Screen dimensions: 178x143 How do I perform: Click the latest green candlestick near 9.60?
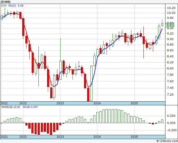pyautogui.click(x=162, y=24)
